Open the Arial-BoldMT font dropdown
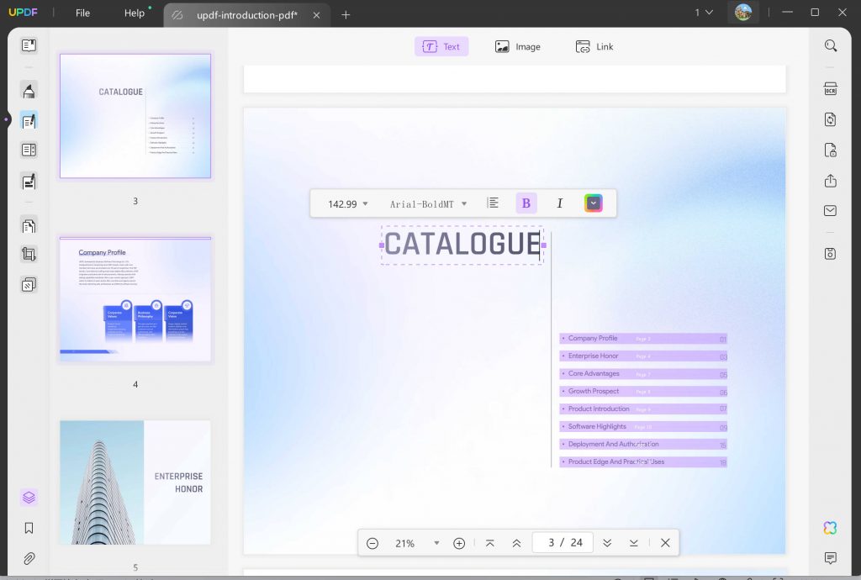861x580 pixels. 427,203
